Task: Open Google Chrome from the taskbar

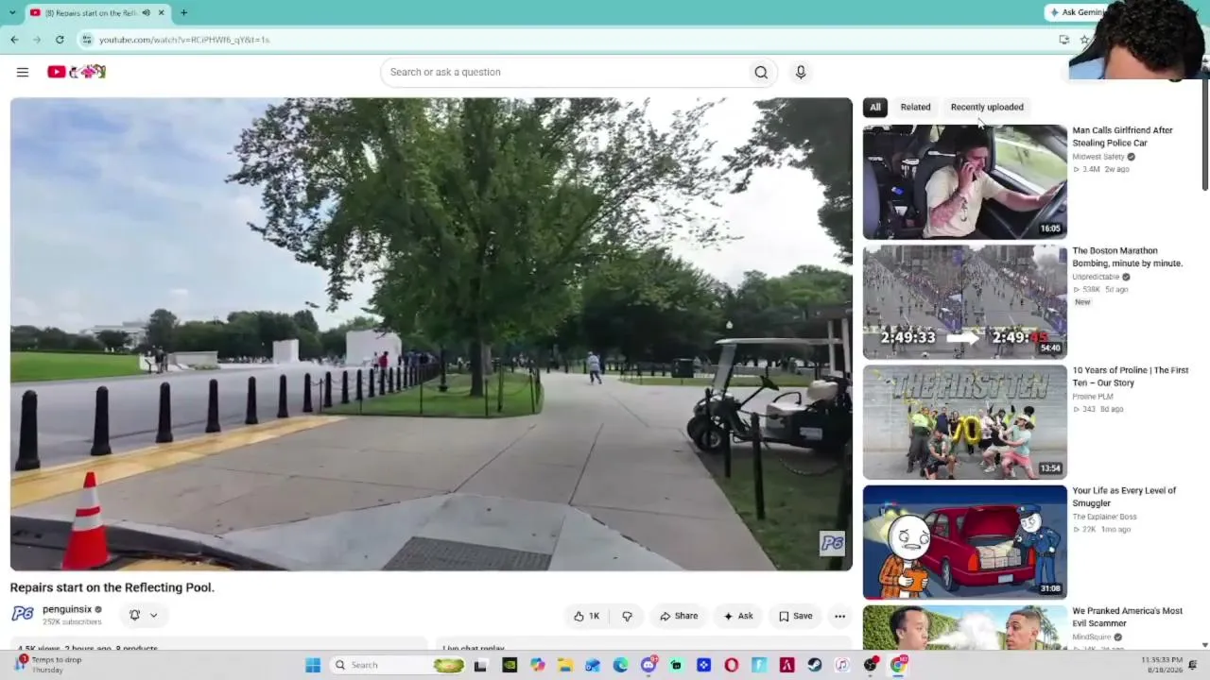Action: pyautogui.click(x=898, y=665)
